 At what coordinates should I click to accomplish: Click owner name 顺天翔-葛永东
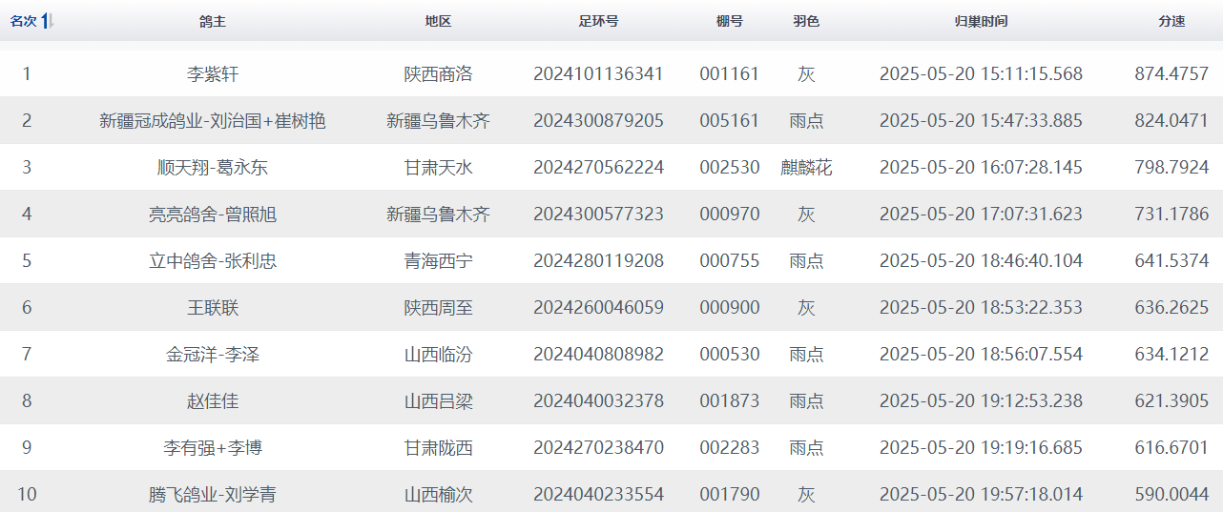point(213,168)
